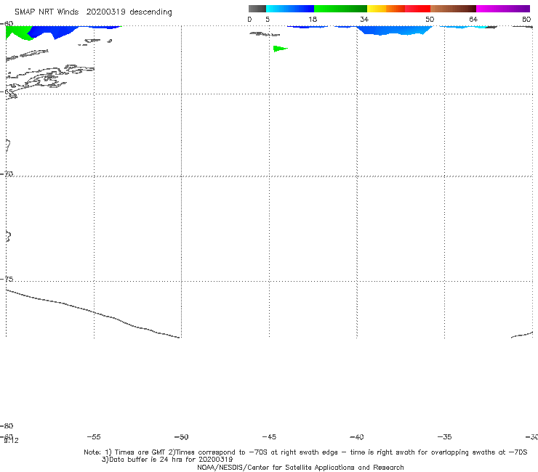Click the Antarctic coastline curve in lower left
This screenshot has width=538, height=472.
coord(93,314)
